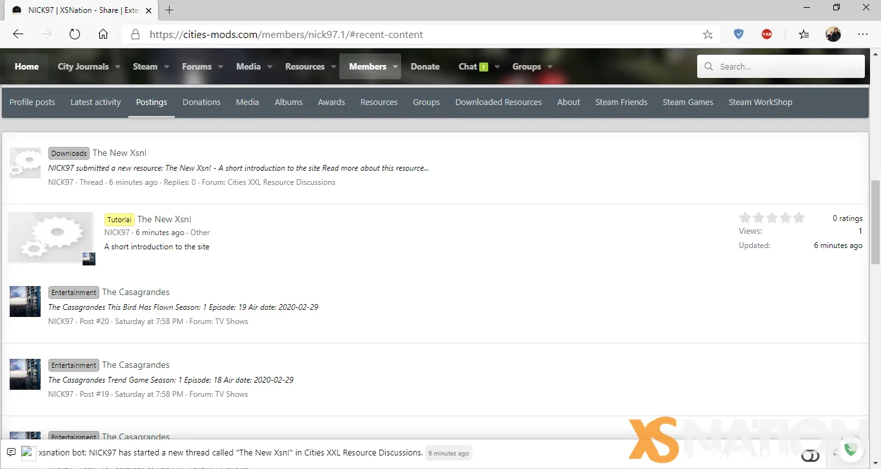Open gear avatar of Downloads thread
Screen dimensions: 881x469
click(25, 162)
